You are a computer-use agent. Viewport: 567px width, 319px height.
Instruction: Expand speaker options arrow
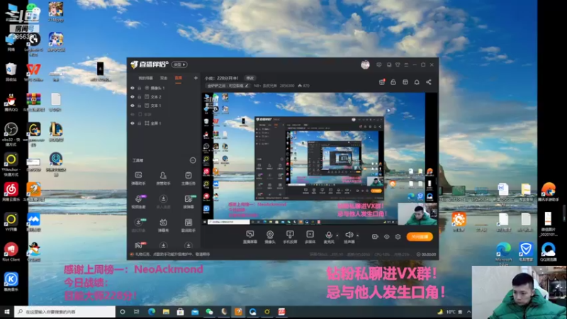[x=358, y=235]
